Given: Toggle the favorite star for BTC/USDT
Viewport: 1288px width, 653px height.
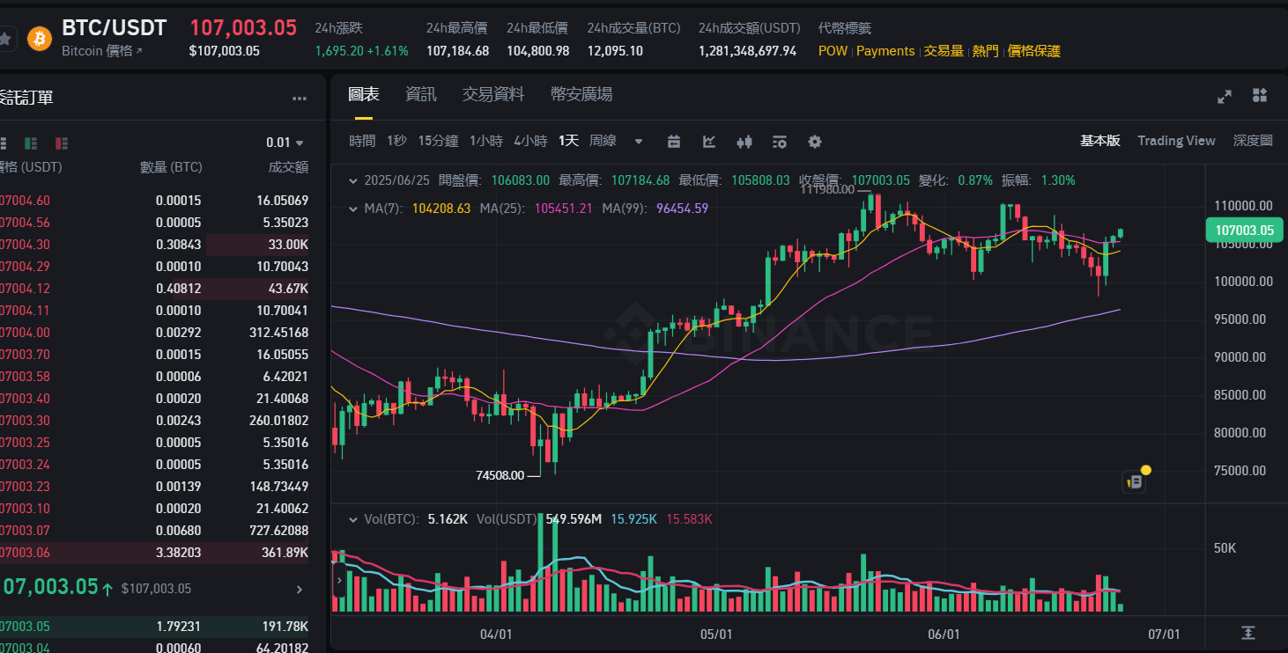Looking at the screenshot, I should coord(4,39).
